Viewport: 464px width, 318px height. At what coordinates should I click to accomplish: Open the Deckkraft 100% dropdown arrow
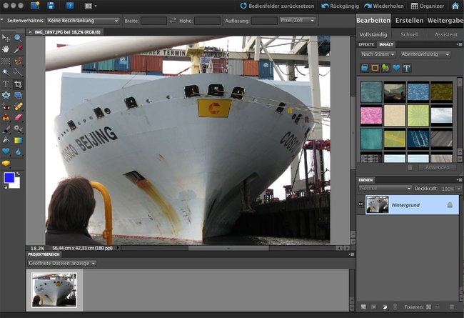(459, 188)
